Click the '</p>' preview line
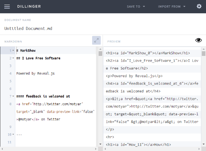The image size is (206, 151). 110,129
